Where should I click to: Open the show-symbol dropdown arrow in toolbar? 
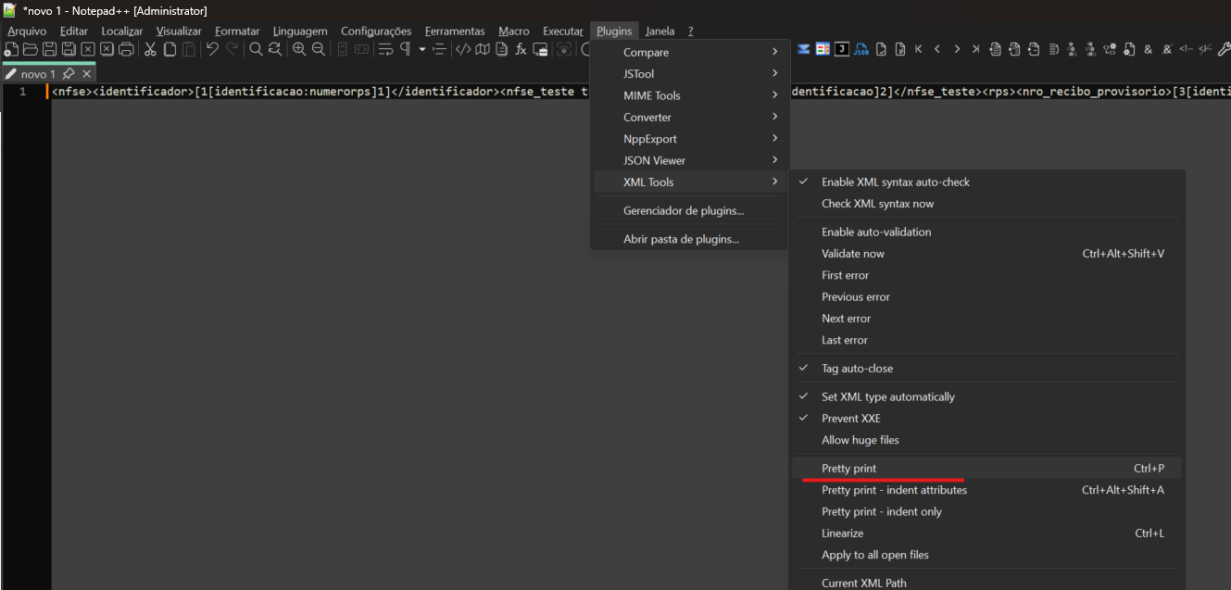pos(421,49)
